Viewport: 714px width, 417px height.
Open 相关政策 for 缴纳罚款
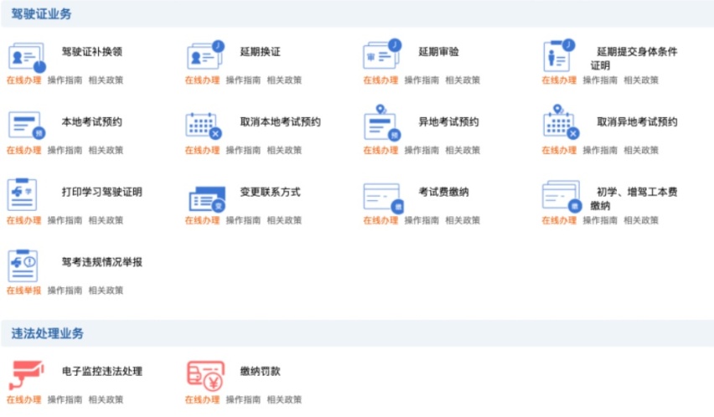(284, 399)
